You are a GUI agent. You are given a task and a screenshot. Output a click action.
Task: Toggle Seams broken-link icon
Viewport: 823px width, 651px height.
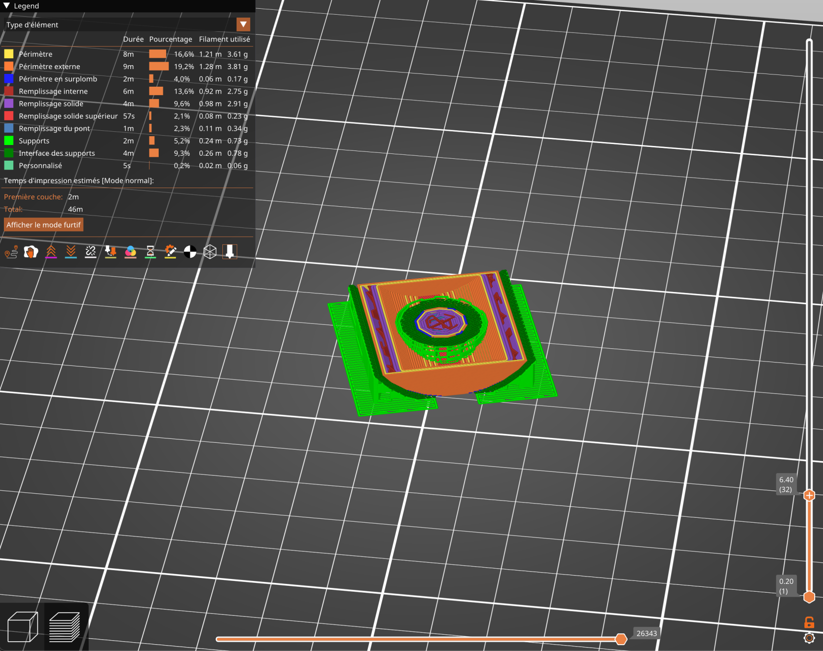pyautogui.click(x=91, y=252)
